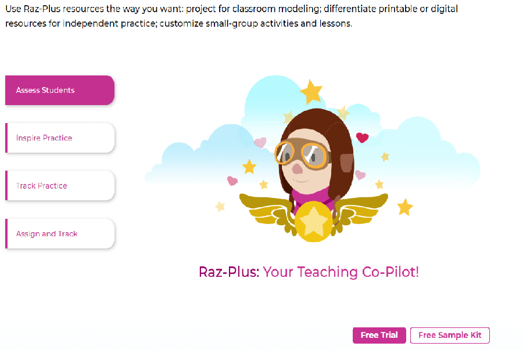This screenshot has height=350, width=523.
Task: Click the Free Sample Kit button
Action: 450,335
